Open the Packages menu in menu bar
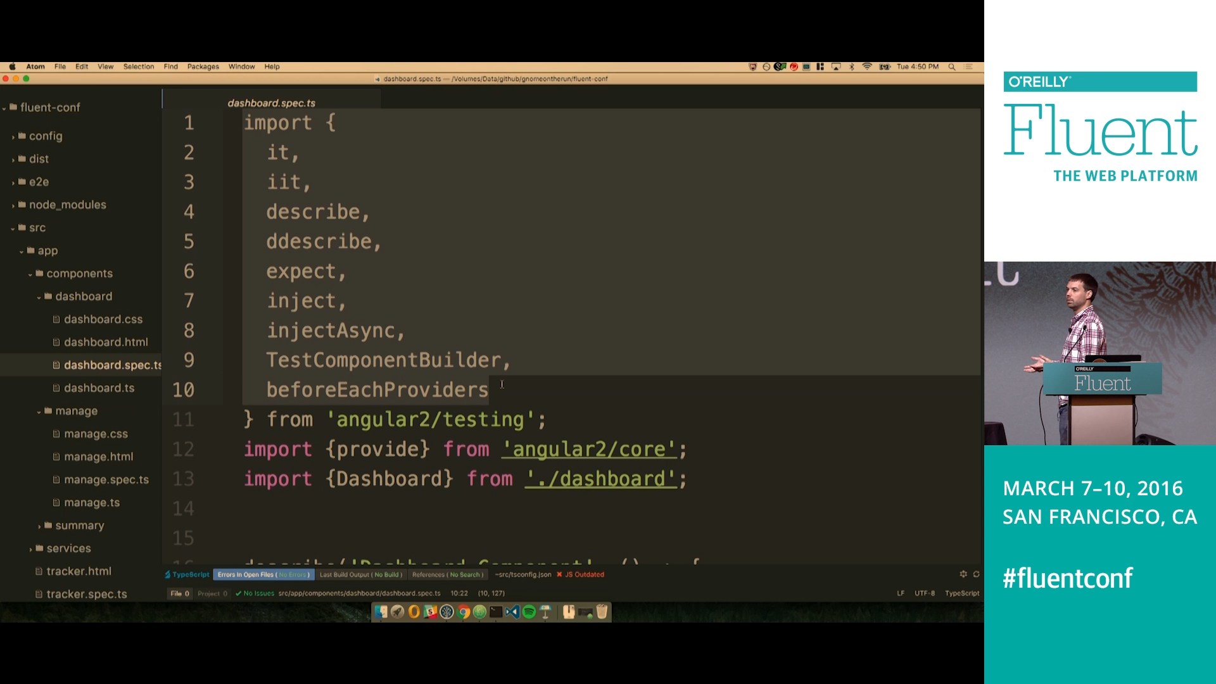 click(x=203, y=66)
